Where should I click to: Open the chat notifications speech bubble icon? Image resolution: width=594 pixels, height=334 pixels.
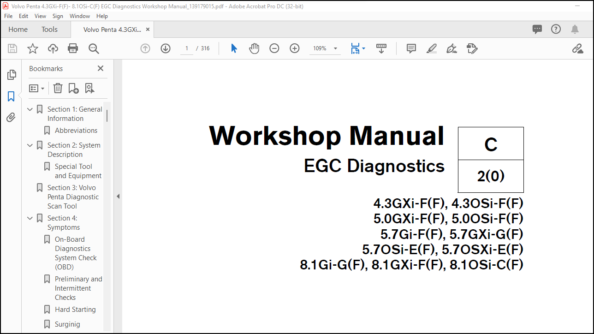(537, 29)
